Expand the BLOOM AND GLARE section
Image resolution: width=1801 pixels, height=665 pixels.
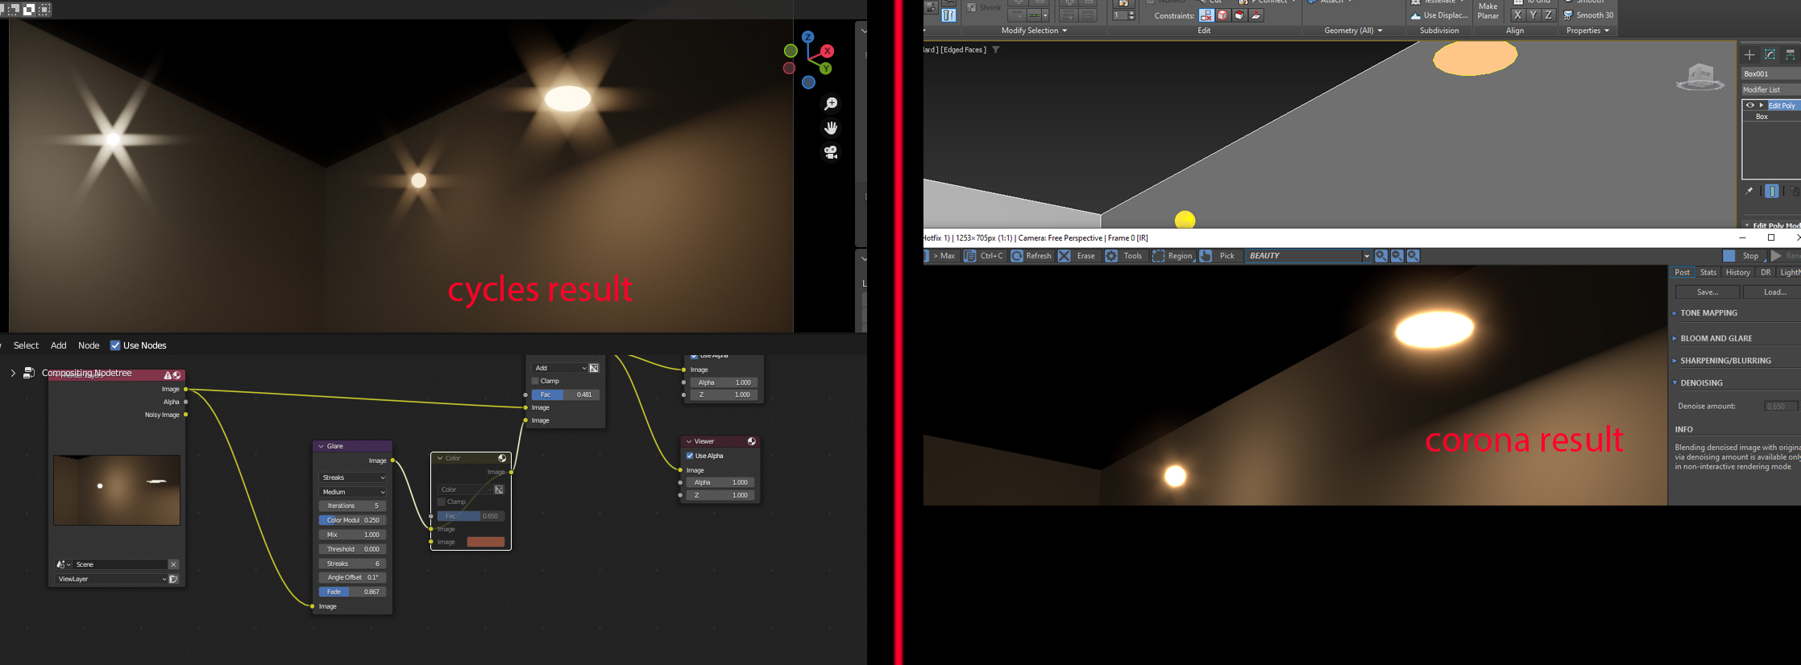click(1716, 338)
